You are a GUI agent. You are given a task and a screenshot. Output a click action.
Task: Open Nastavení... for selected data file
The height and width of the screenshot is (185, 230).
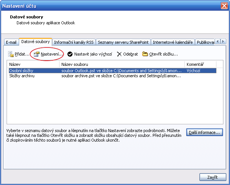pos(52,54)
